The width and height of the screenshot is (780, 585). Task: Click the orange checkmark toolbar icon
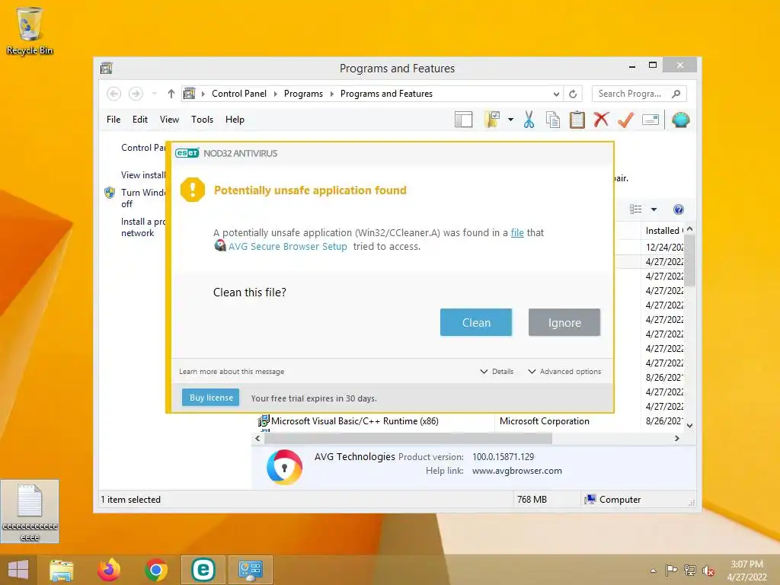[x=626, y=120]
